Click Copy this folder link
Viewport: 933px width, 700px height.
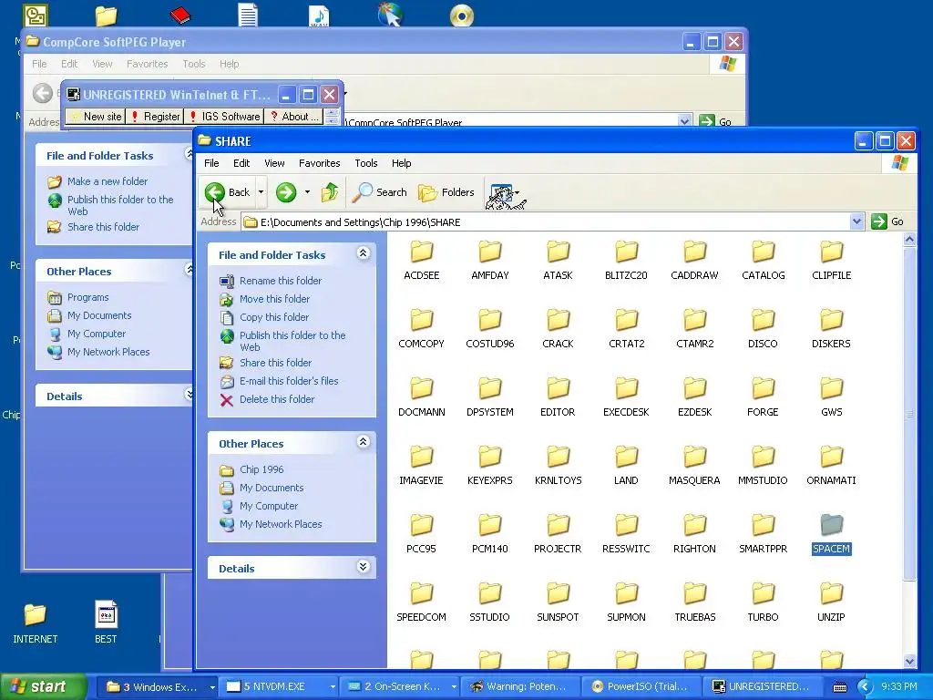(273, 317)
